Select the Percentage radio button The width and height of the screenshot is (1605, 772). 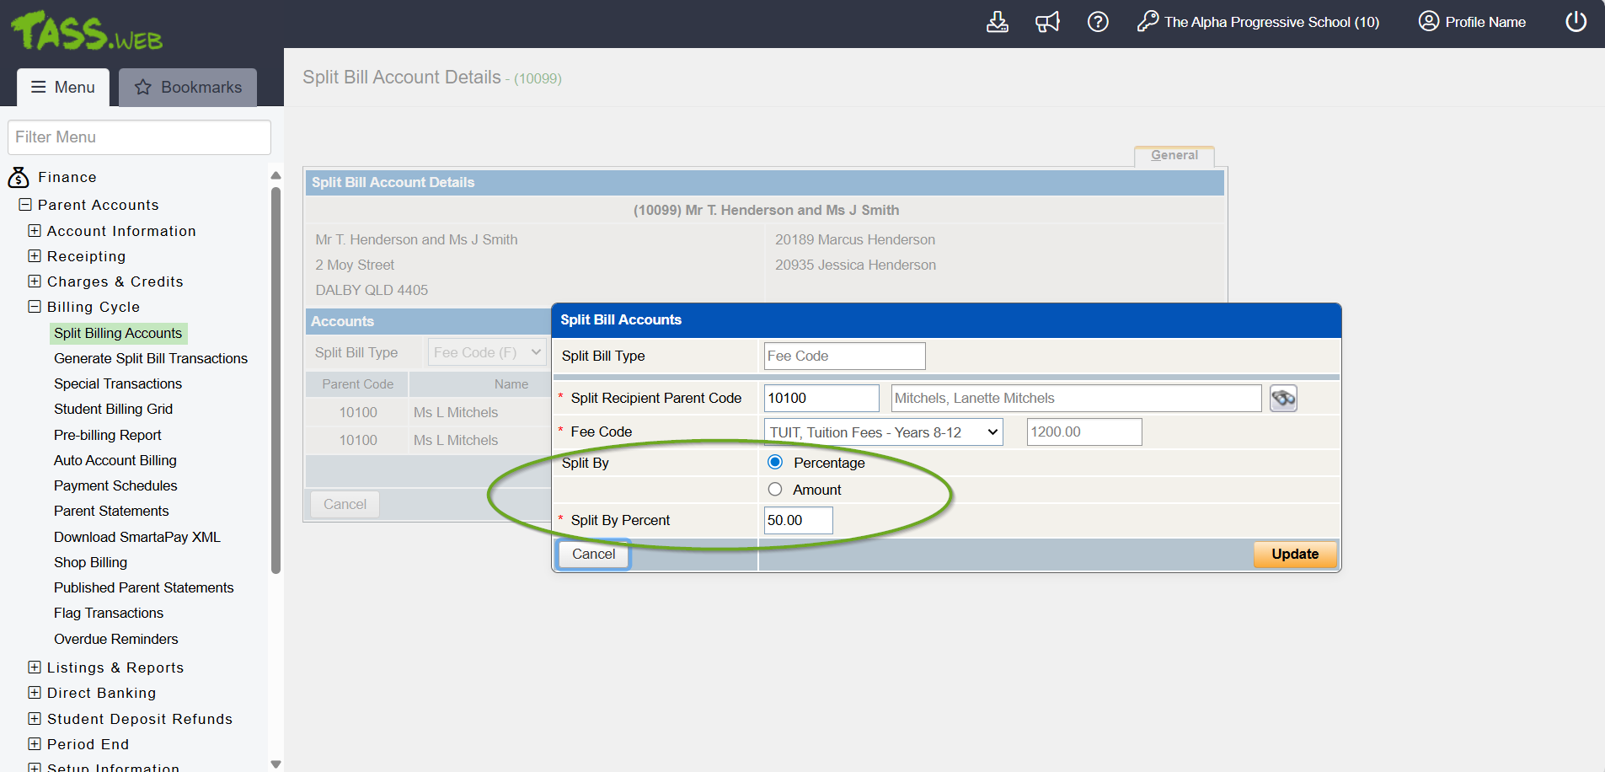point(775,463)
